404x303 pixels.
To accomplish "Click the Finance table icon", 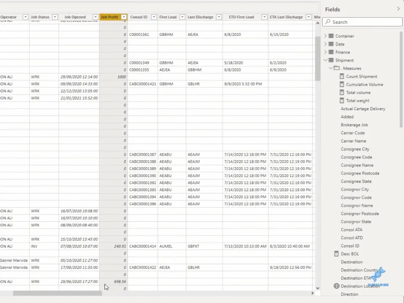I will [x=331, y=52].
